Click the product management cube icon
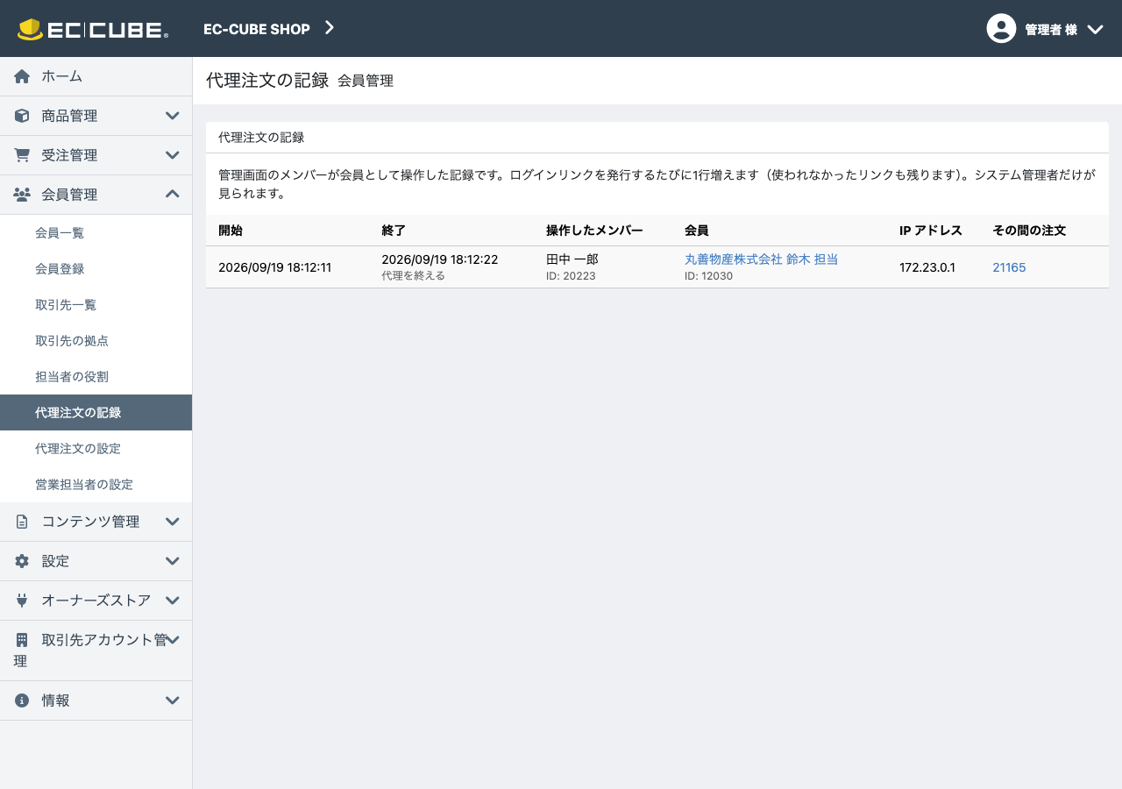Screen dimensions: 1122x789 click(22, 116)
